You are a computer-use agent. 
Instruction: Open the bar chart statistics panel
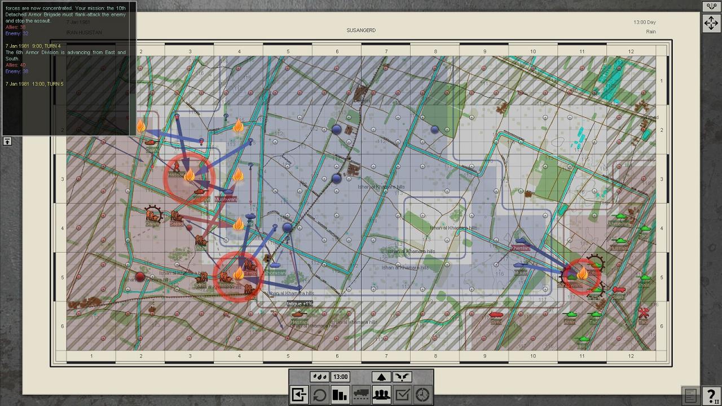tap(340, 395)
